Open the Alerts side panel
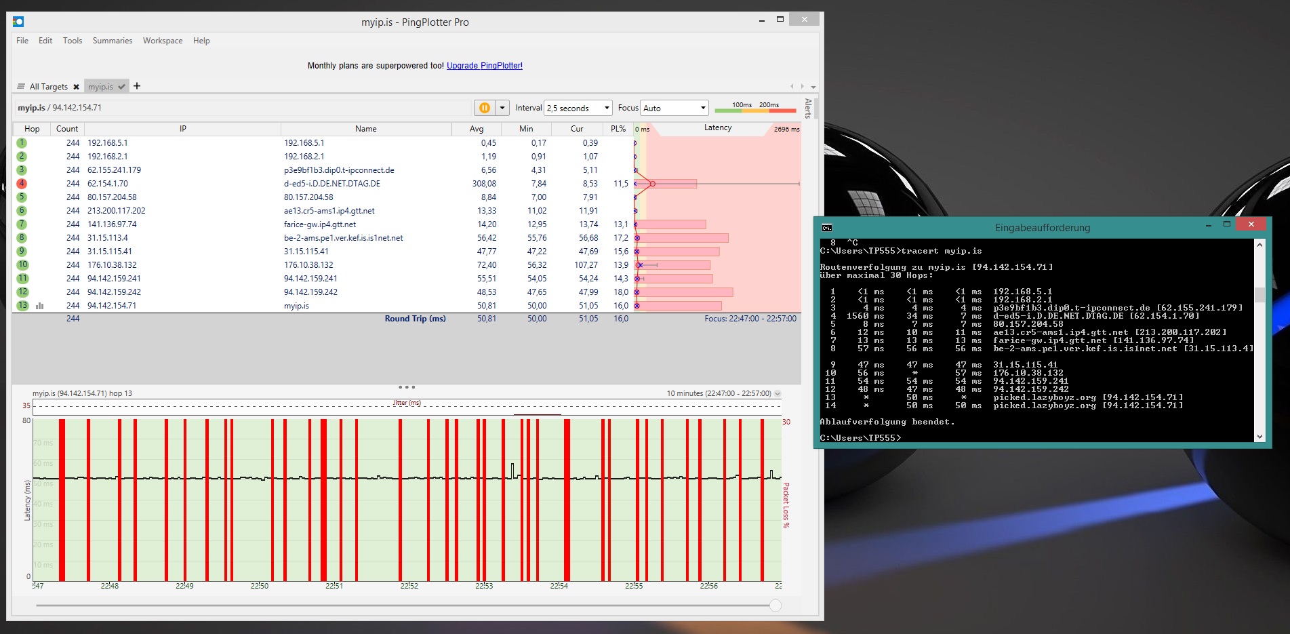Screen dimensions: 1290x634 [808, 108]
